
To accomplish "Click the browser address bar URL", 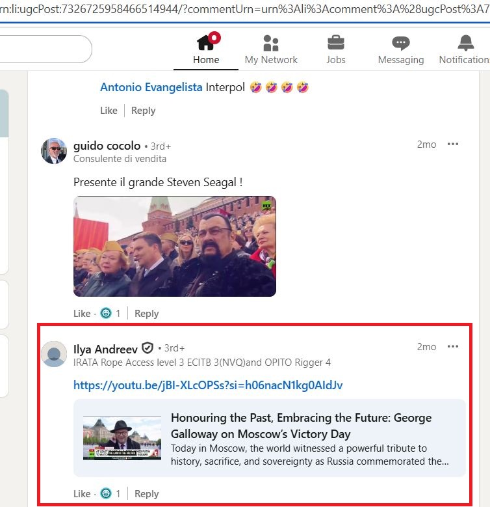I will click(245, 9).
